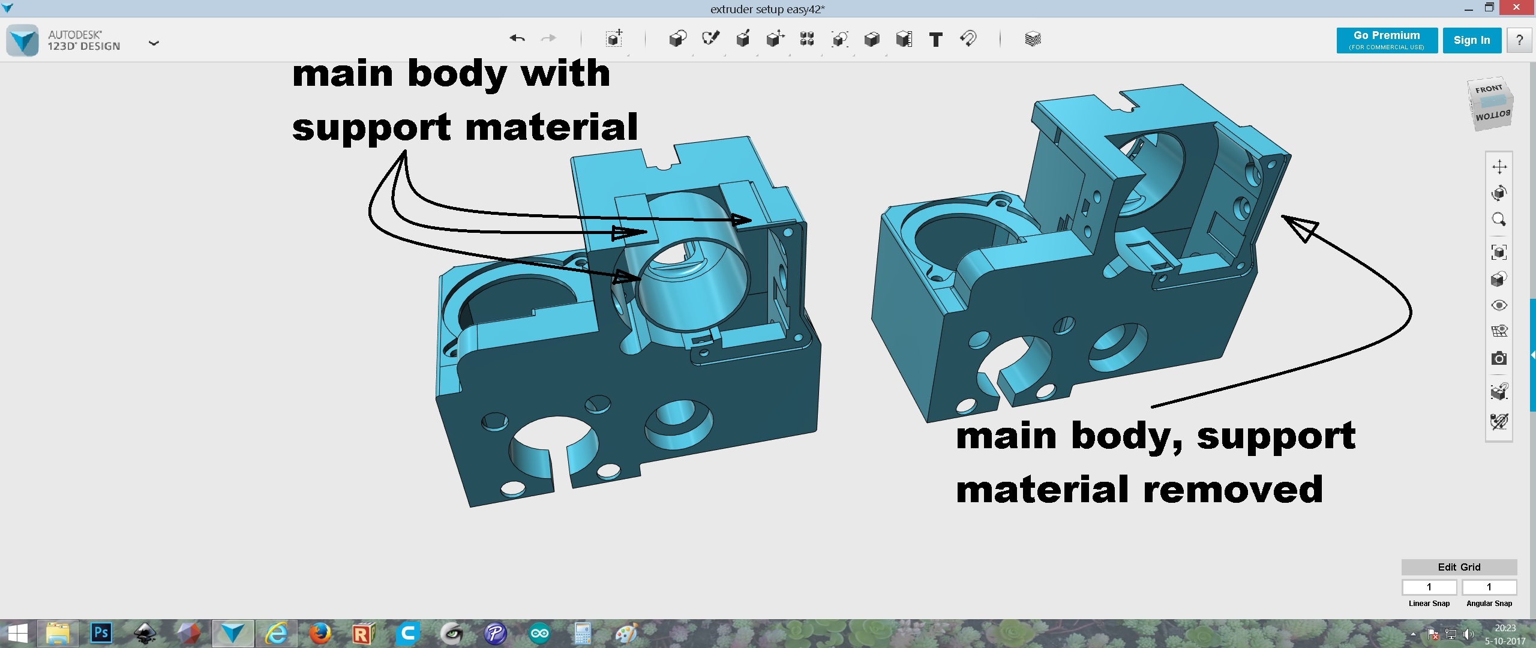Open Internet Explorer from the taskbar
Viewport: 1536px width, 648px height.
click(277, 634)
